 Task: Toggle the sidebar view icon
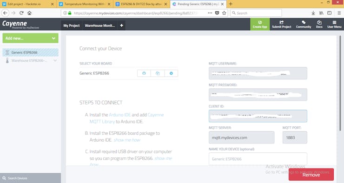(x=330, y=13)
